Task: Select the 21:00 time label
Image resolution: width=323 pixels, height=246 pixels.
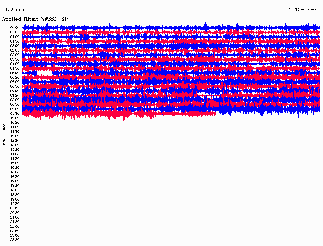Action: pyautogui.click(x=15, y=217)
